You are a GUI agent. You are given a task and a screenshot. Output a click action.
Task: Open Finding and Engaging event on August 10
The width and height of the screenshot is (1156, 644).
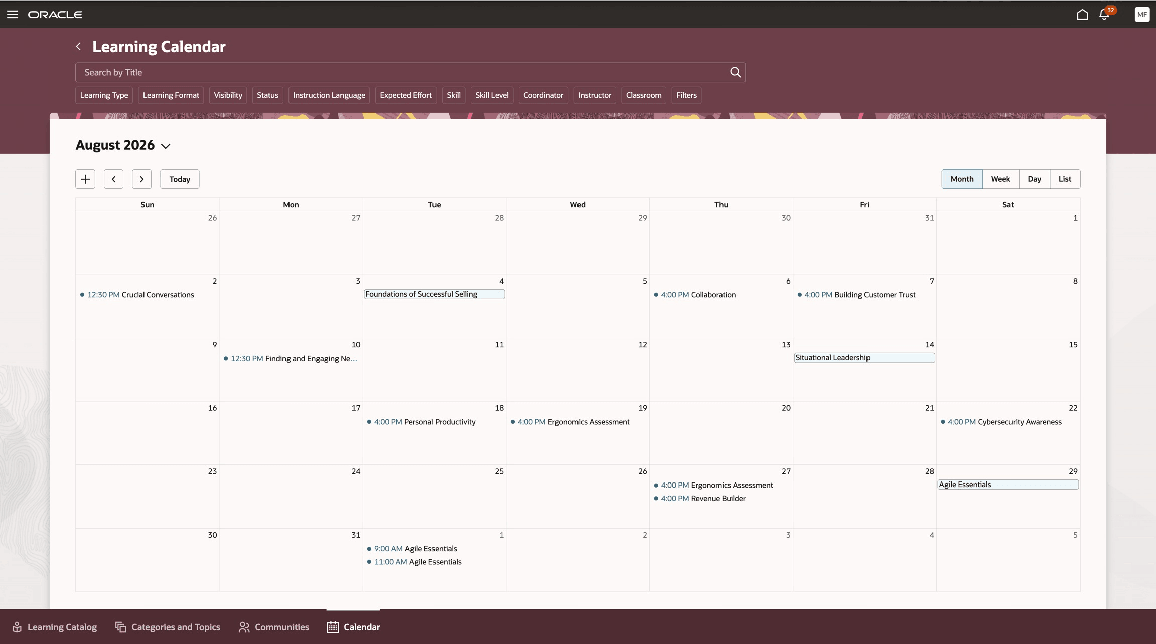click(291, 359)
